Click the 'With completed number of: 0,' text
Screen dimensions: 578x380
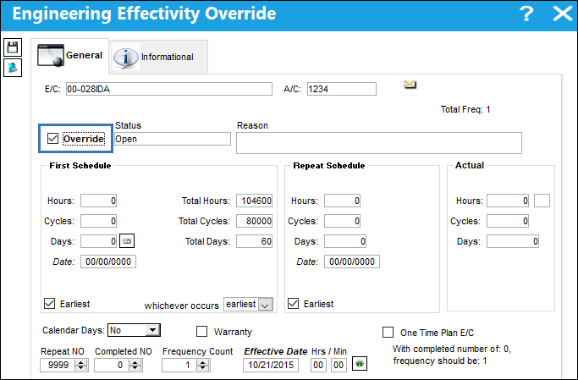click(452, 349)
